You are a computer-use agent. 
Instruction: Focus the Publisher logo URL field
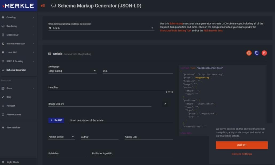point(132,154)
